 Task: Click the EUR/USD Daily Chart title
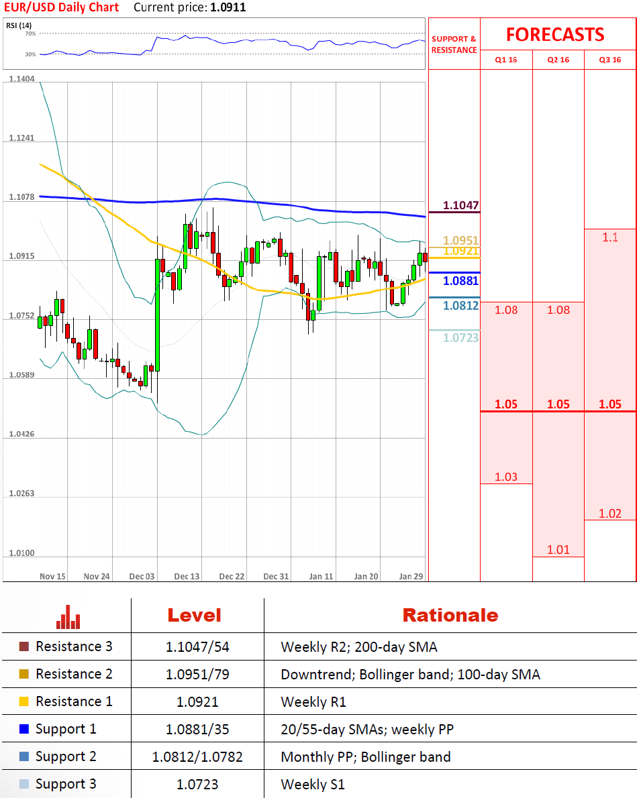(61, 7)
